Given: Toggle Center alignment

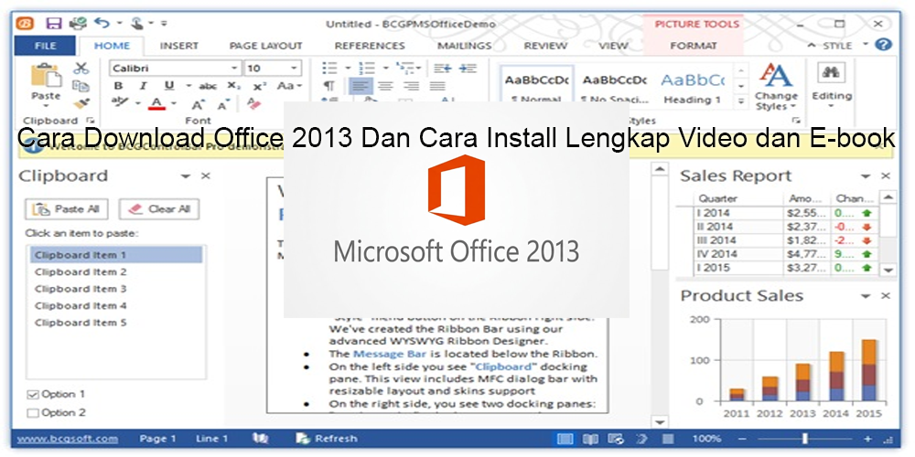Looking at the screenshot, I should (x=385, y=86).
